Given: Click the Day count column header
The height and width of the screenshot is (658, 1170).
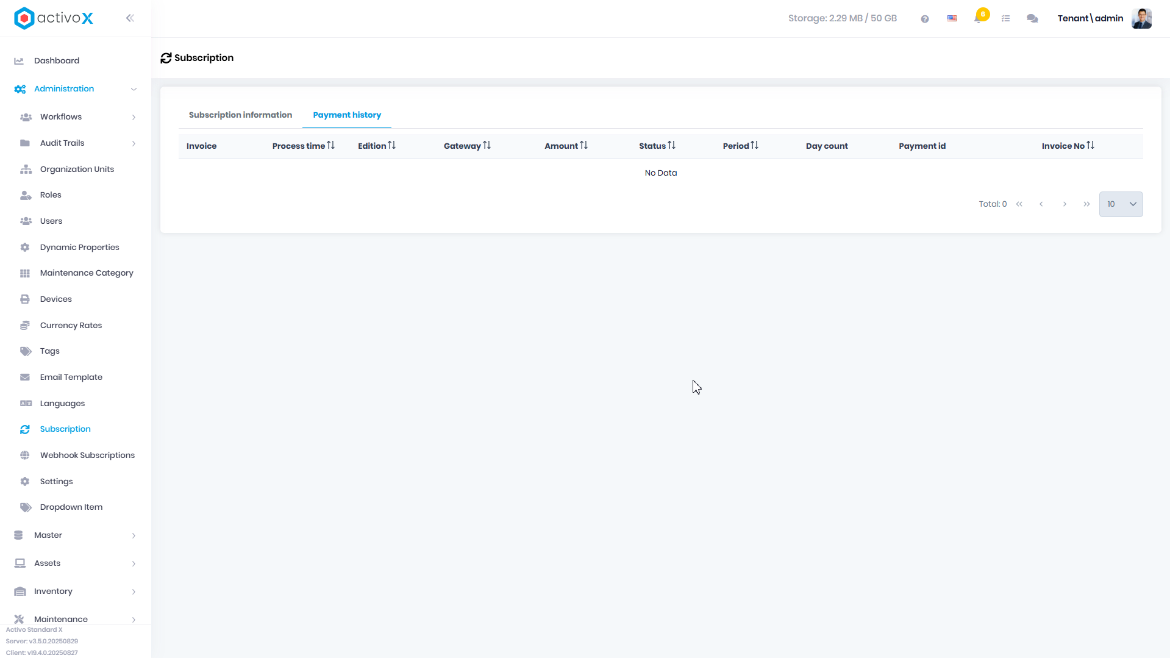Looking at the screenshot, I should pos(827,146).
